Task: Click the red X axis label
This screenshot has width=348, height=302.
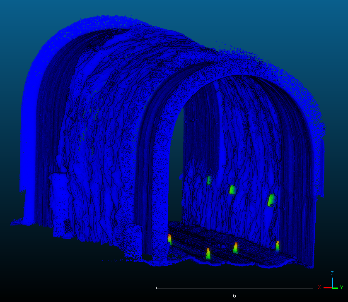Action: pos(319,287)
